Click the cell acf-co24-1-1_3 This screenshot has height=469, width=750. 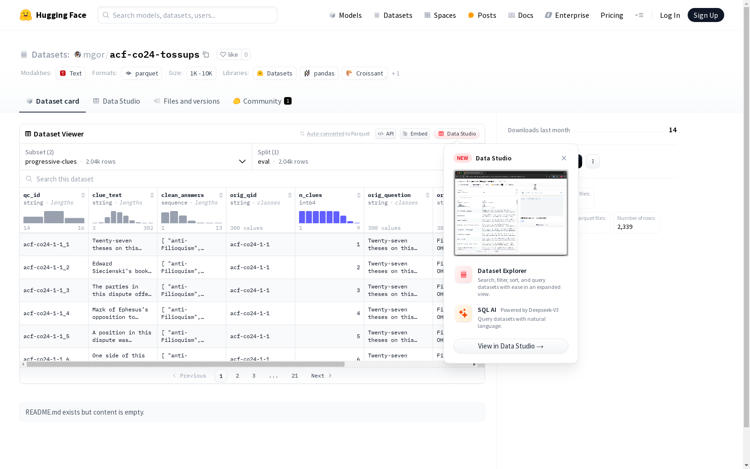pos(54,290)
